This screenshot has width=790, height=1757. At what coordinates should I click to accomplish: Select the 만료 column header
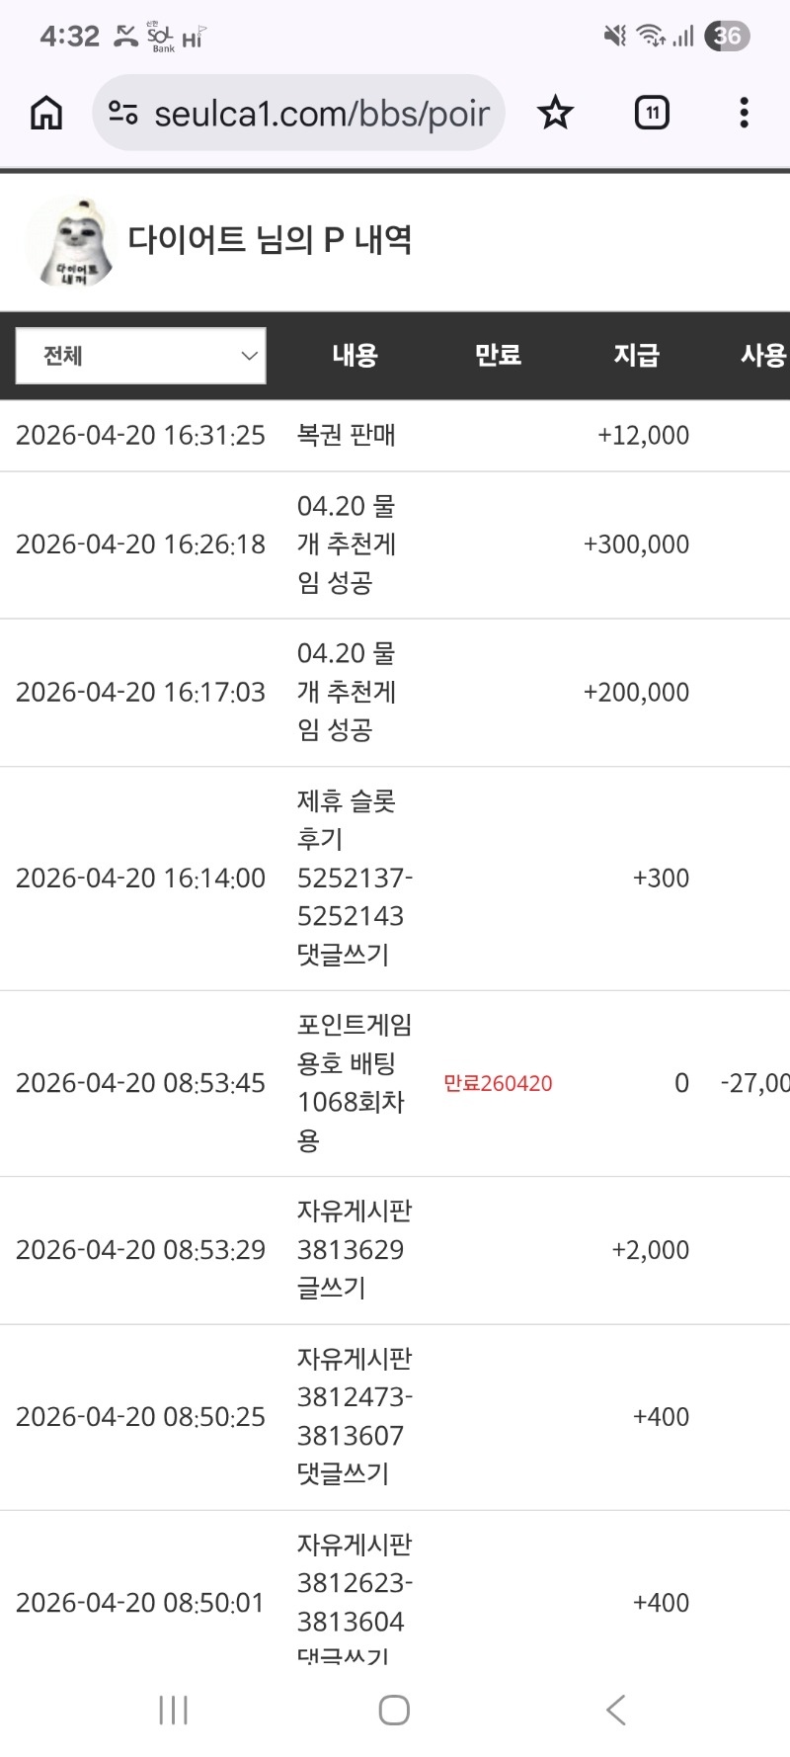click(498, 356)
